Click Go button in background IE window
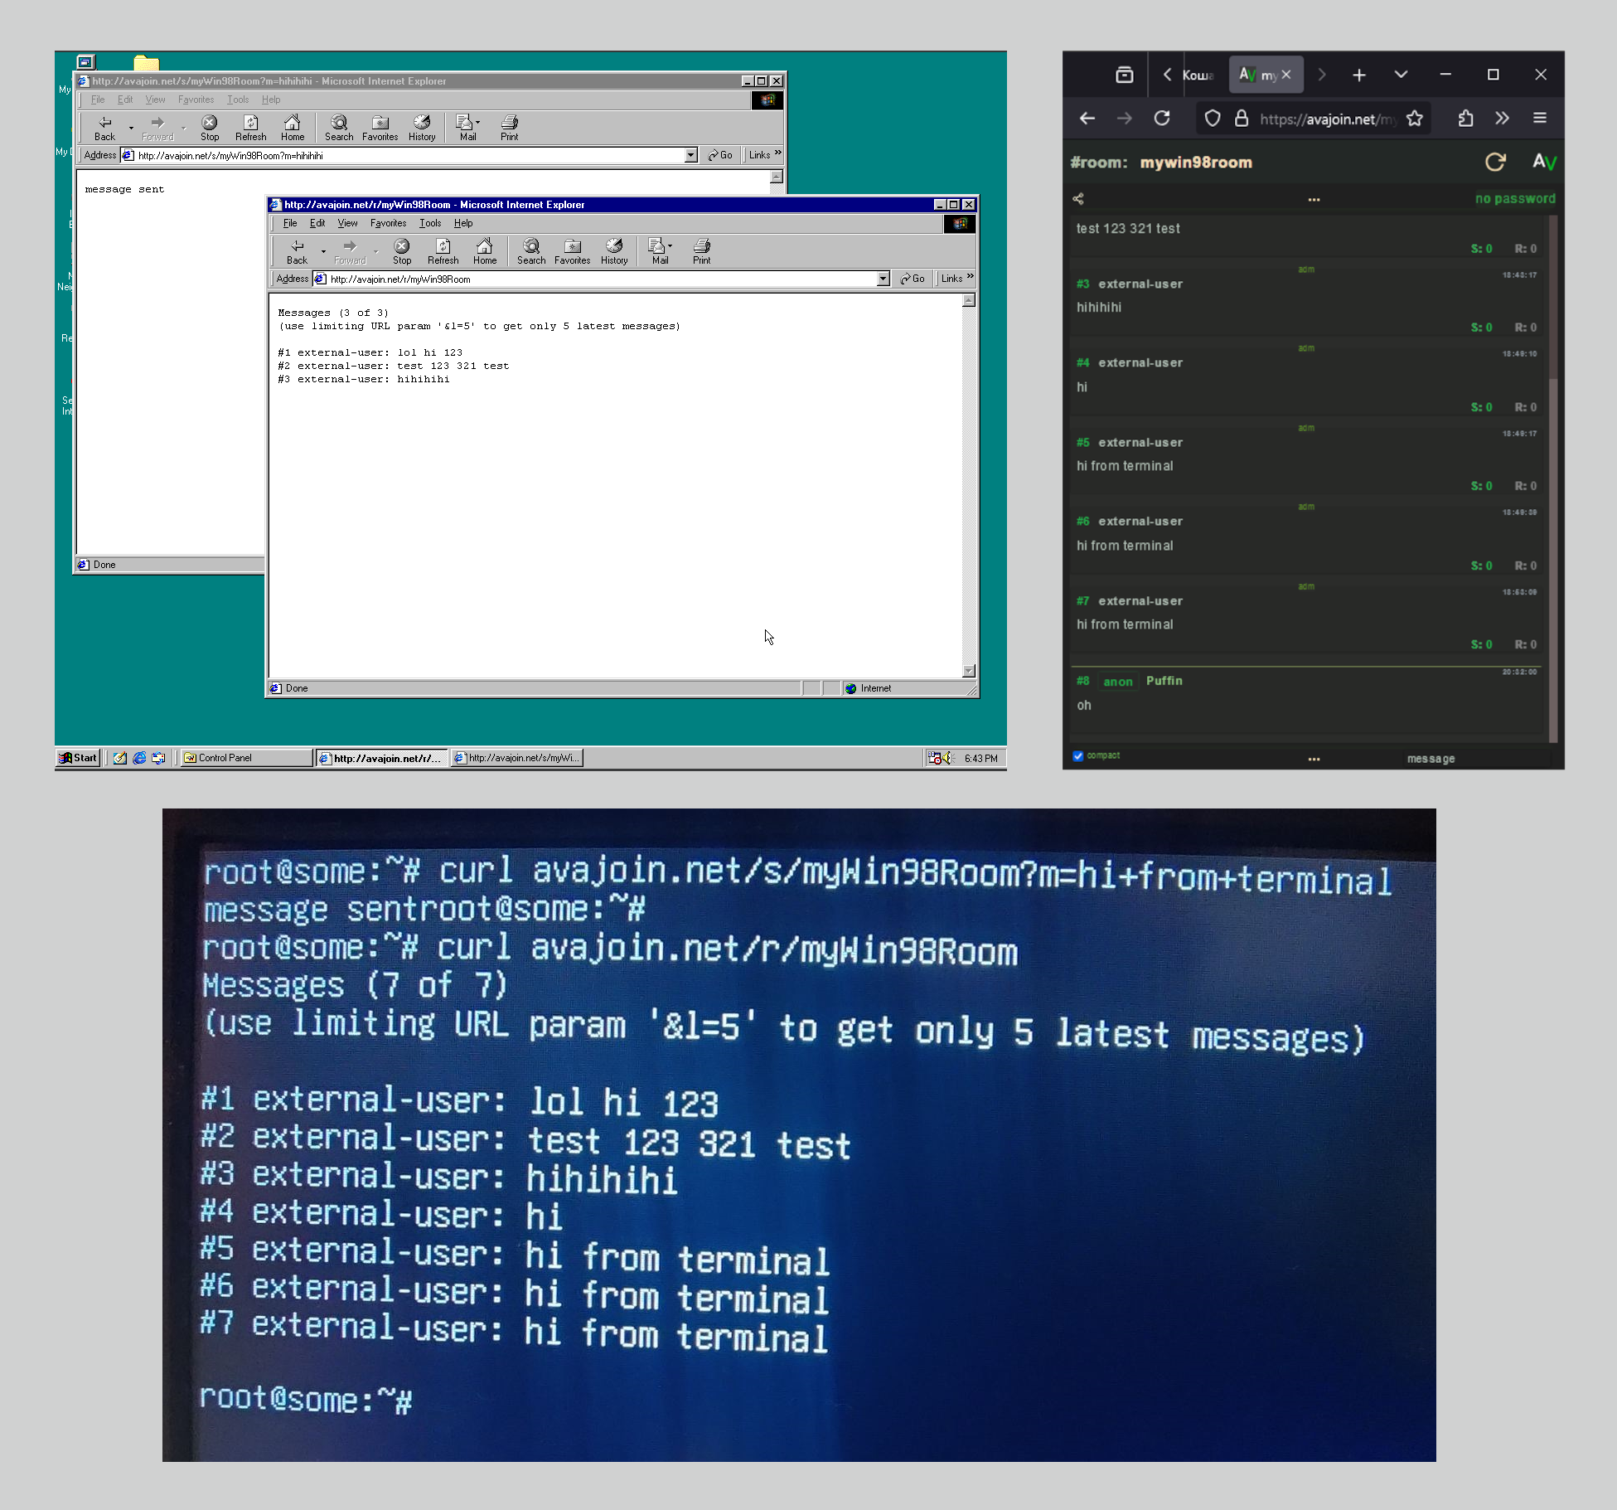This screenshot has width=1617, height=1510. (720, 155)
